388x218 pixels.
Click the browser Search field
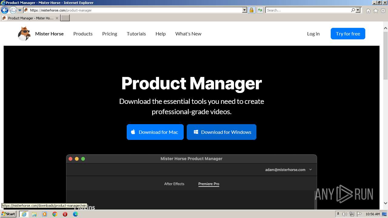[x=308, y=10]
